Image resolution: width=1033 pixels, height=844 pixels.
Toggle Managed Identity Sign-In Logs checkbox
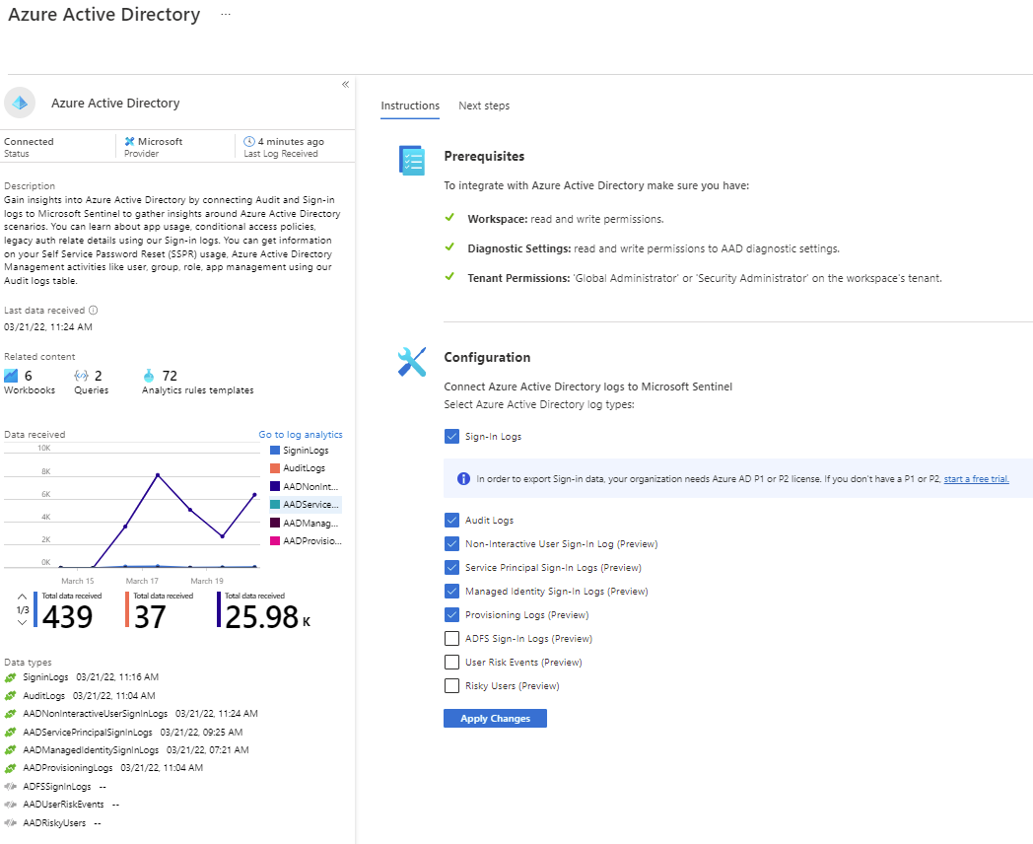(451, 591)
